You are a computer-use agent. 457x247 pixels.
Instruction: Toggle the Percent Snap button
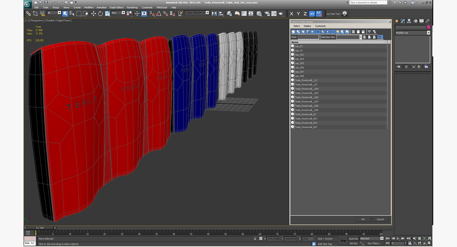coord(165,14)
